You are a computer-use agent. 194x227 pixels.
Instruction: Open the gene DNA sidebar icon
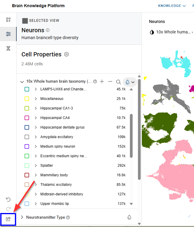coord(8,48)
